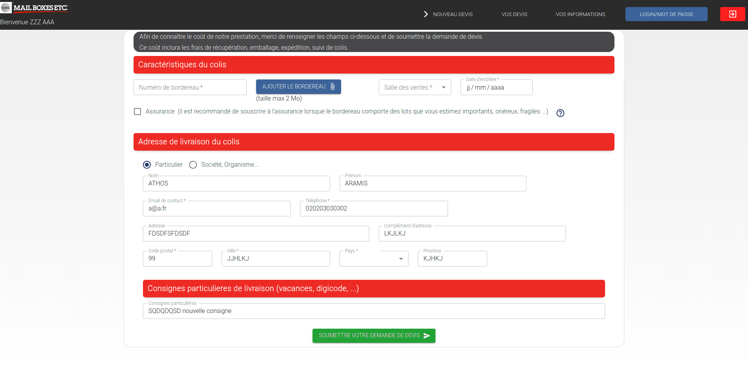Click the chevron arrow beside Nouveau Devis

pos(426,14)
